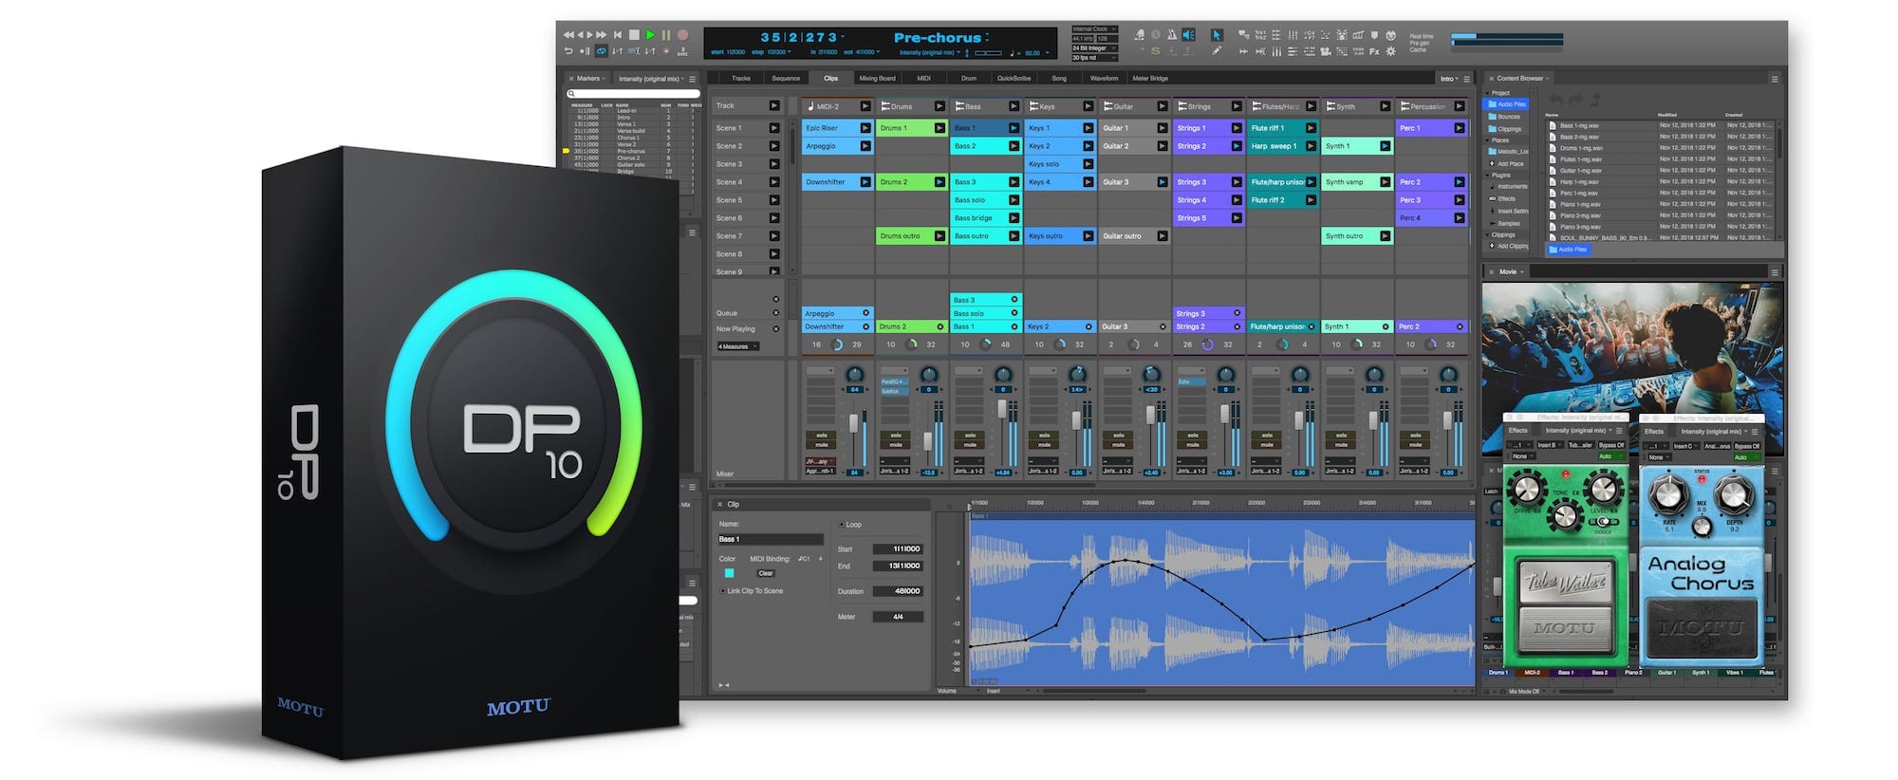1898x780 pixels.
Task: Play the Strings 5 clip
Action: coord(1237,218)
